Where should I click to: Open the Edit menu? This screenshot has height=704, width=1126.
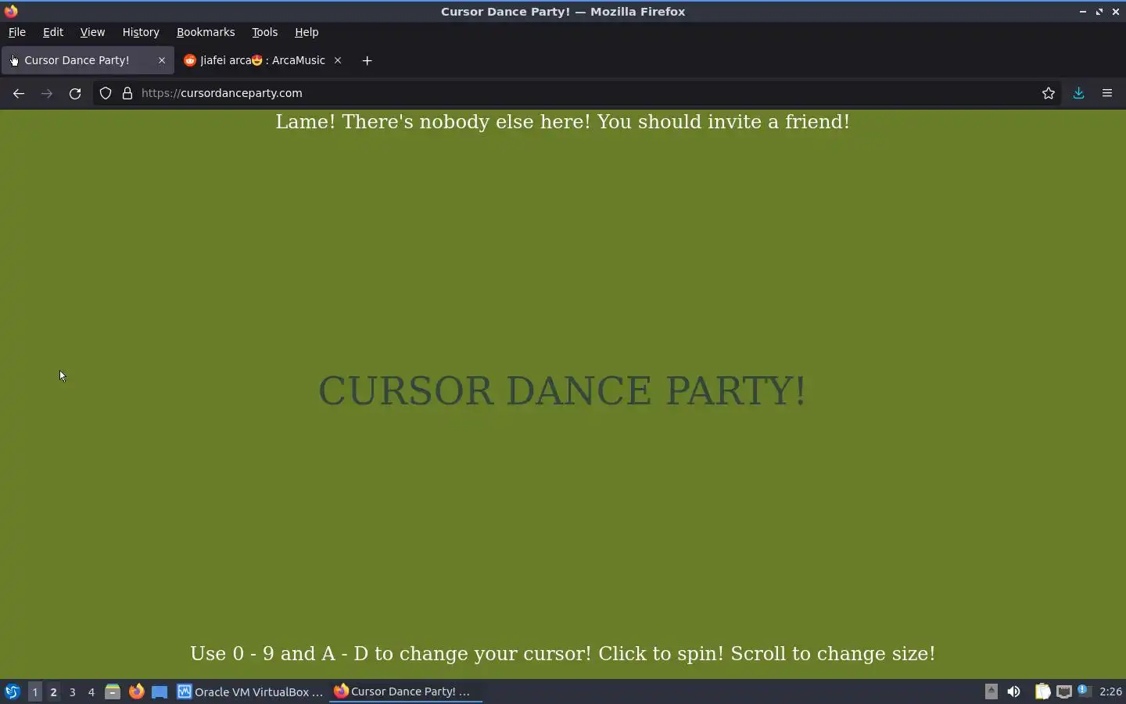tap(53, 32)
